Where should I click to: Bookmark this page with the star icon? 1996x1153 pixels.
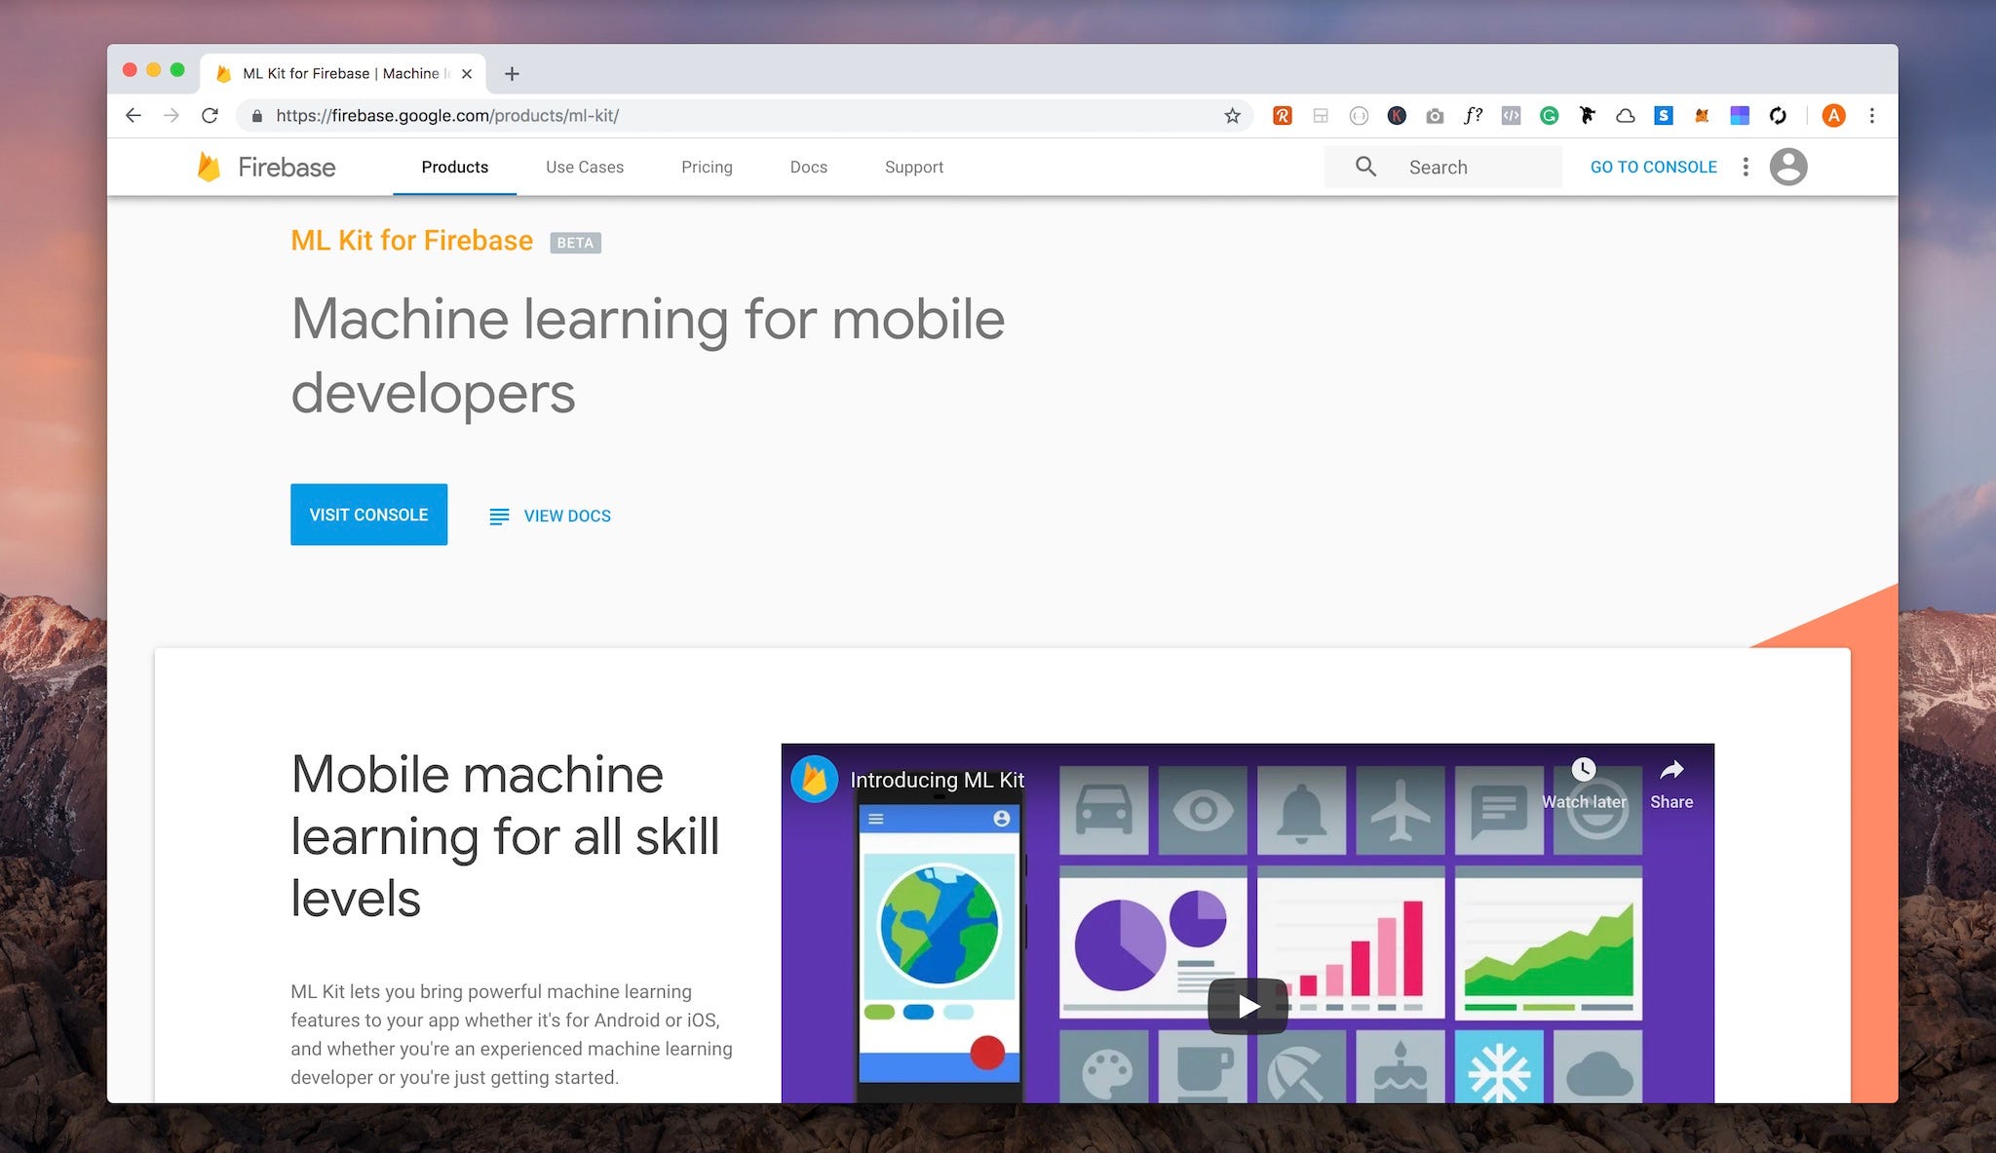pyautogui.click(x=1232, y=116)
